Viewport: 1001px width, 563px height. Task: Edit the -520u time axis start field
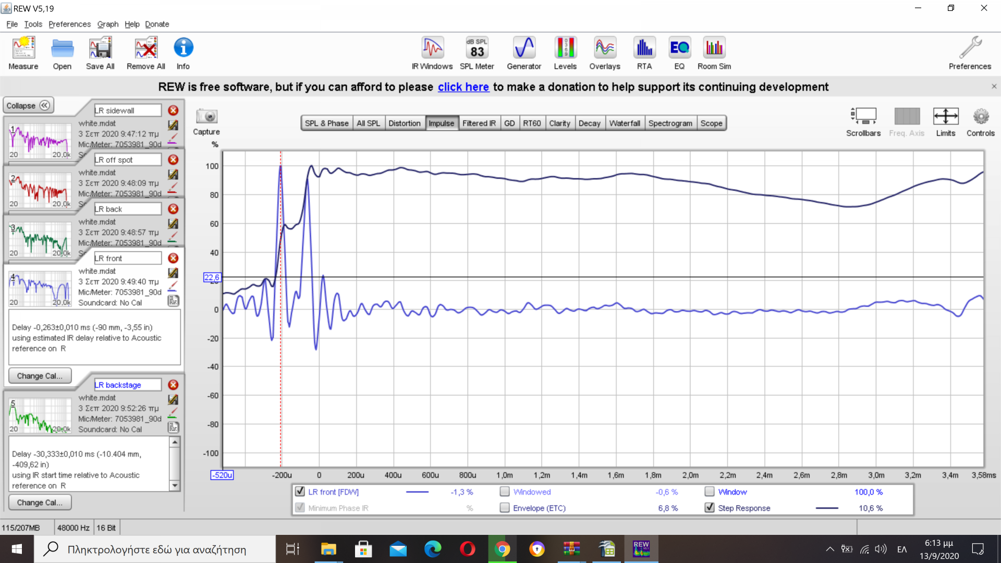click(x=222, y=475)
